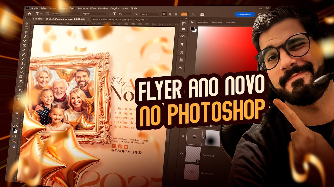This screenshot has width=334, height=187.
Task: Open the Janela menu
Action: click(x=125, y=8)
